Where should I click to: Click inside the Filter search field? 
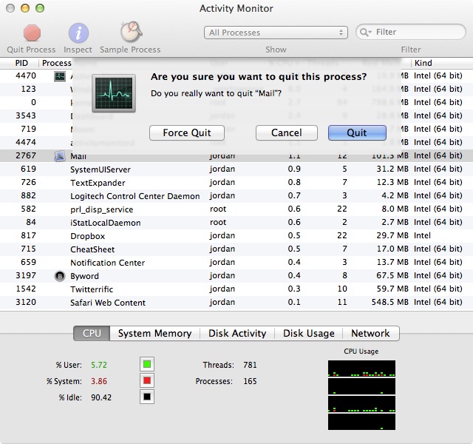(x=411, y=32)
